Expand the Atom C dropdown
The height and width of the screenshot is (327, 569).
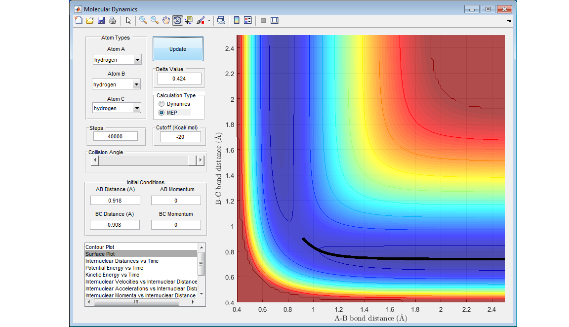point(137,108)
